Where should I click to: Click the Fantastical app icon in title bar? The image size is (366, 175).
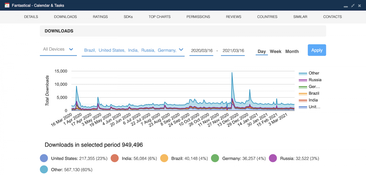click(7, 5)
